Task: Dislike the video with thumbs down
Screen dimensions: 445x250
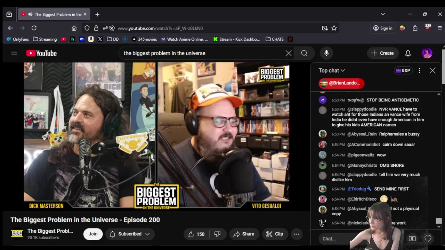Action: point(217,234)
